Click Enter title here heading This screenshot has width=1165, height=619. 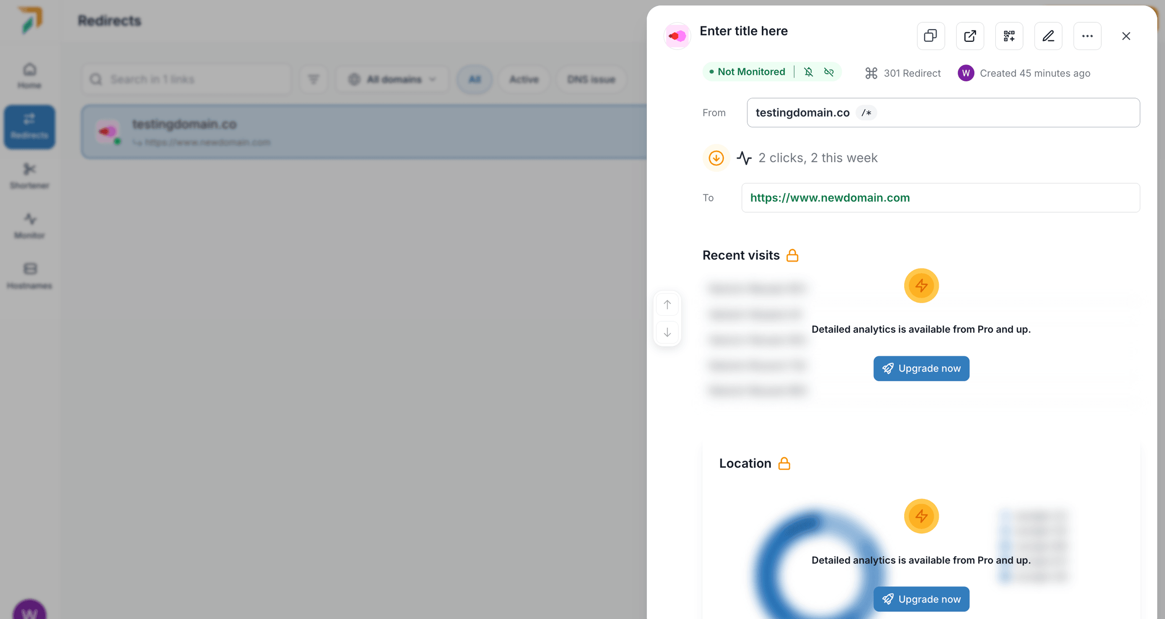tap(744, 31)
